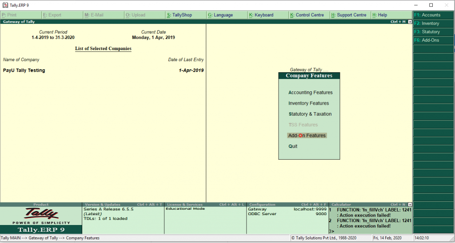
Task: Click the Tally Solutions copyright text
Action: 324,238
